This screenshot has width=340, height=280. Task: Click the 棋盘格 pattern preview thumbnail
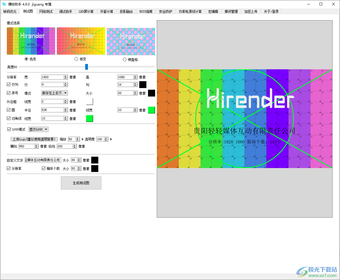131,41
